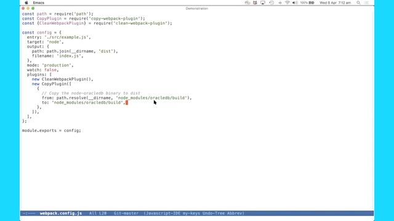Click the CleanWebpackPlugin import name
The height and width of the screenshot is (221, 394).
tap(62, 23)
